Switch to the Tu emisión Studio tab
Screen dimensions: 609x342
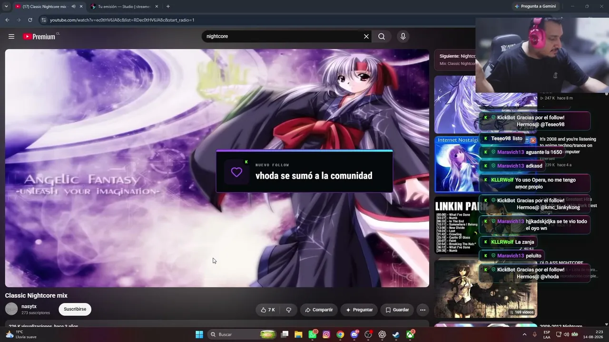(124, 7)
